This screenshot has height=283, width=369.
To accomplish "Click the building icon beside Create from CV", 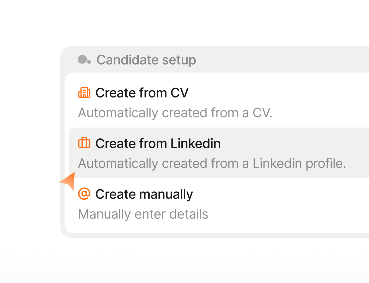I will 84,93.
